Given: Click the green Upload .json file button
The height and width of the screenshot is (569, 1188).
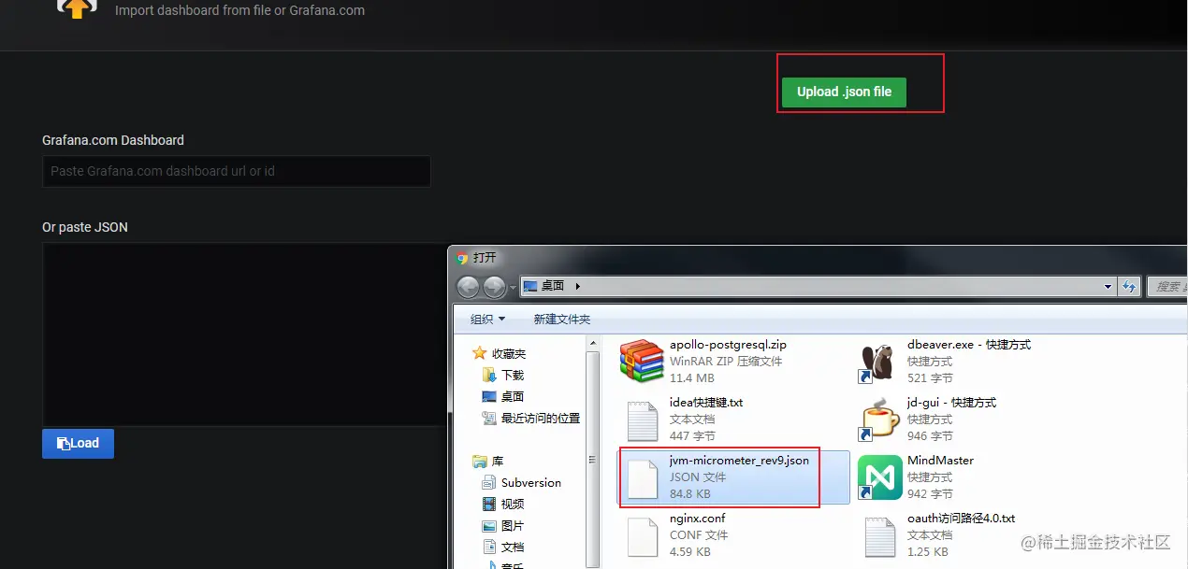Looking at the screenshot, I should (844, 92).
